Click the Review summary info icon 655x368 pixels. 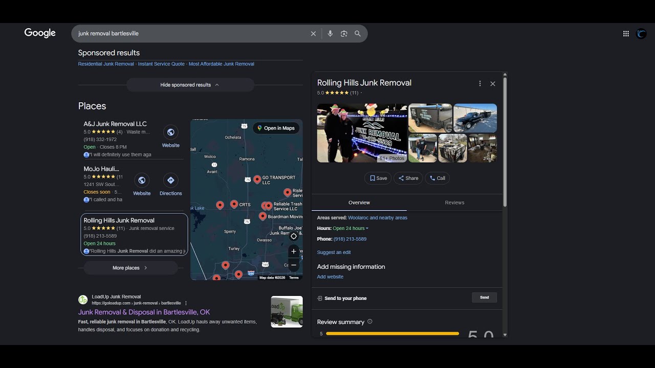click(x=370, y=322)
